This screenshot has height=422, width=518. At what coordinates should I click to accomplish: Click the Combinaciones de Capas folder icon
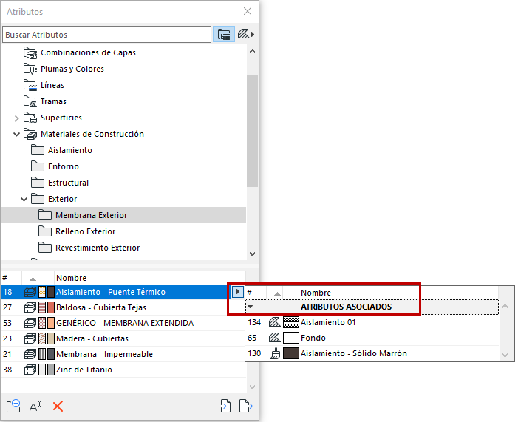30,52
